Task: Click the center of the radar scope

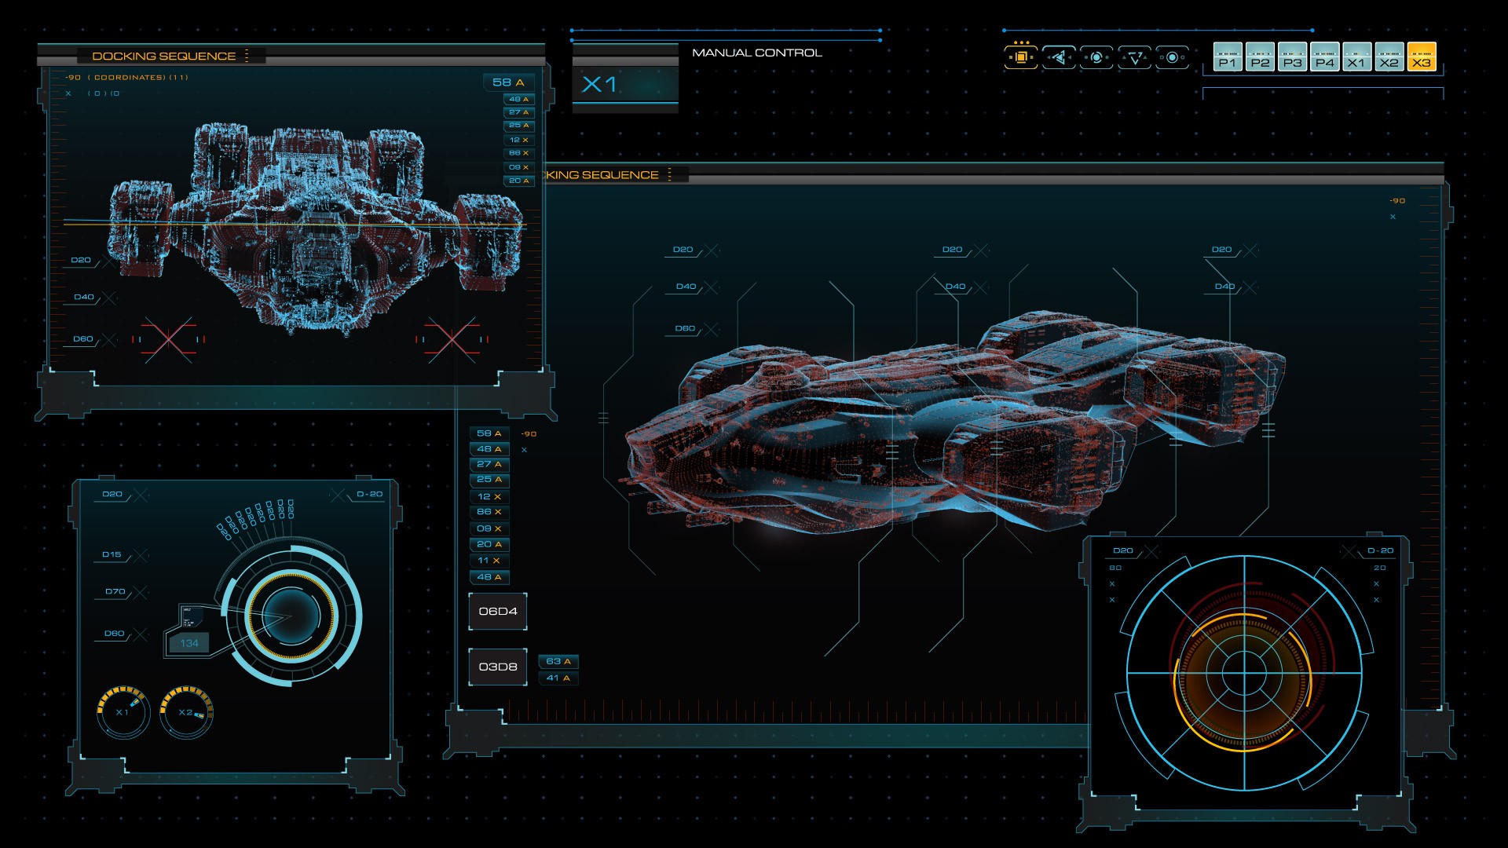Action: [1245, 673]
